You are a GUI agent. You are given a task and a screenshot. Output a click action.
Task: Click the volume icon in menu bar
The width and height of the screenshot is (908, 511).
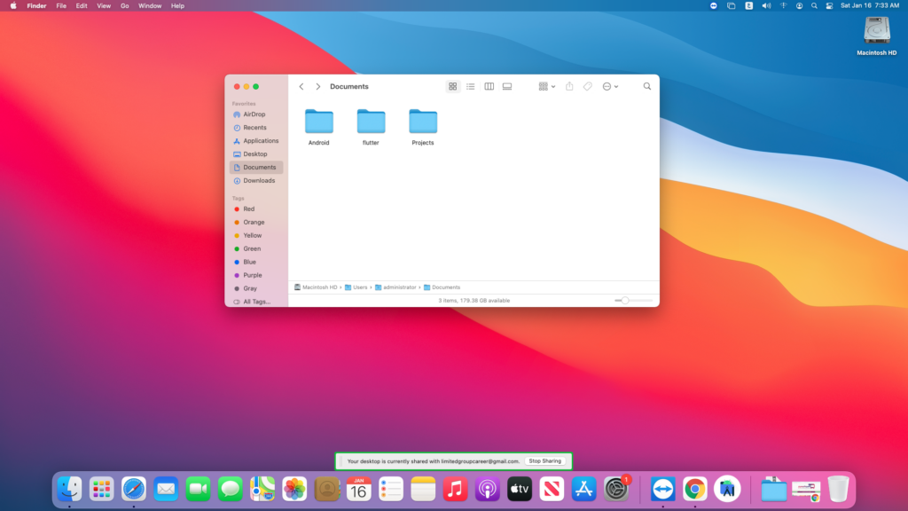coord(766,6)
